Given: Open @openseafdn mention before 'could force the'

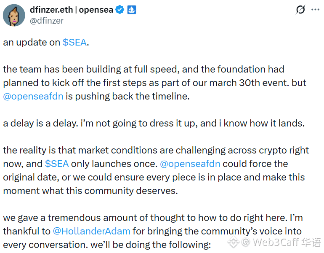Looking at the screenshot, I should click(x=190, y=164).
